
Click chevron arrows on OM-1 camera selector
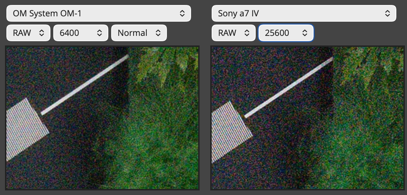[x=182, y=13]
